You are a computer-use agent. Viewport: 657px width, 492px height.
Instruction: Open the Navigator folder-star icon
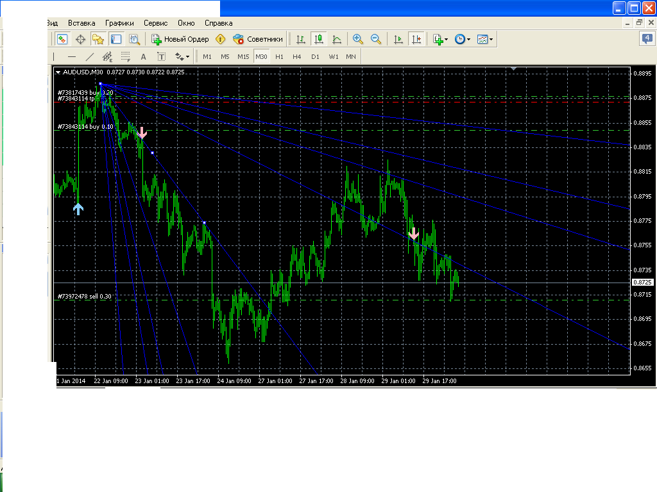[98, 39]
